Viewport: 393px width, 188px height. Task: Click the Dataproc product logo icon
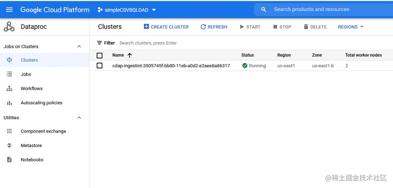click(9, 27)
